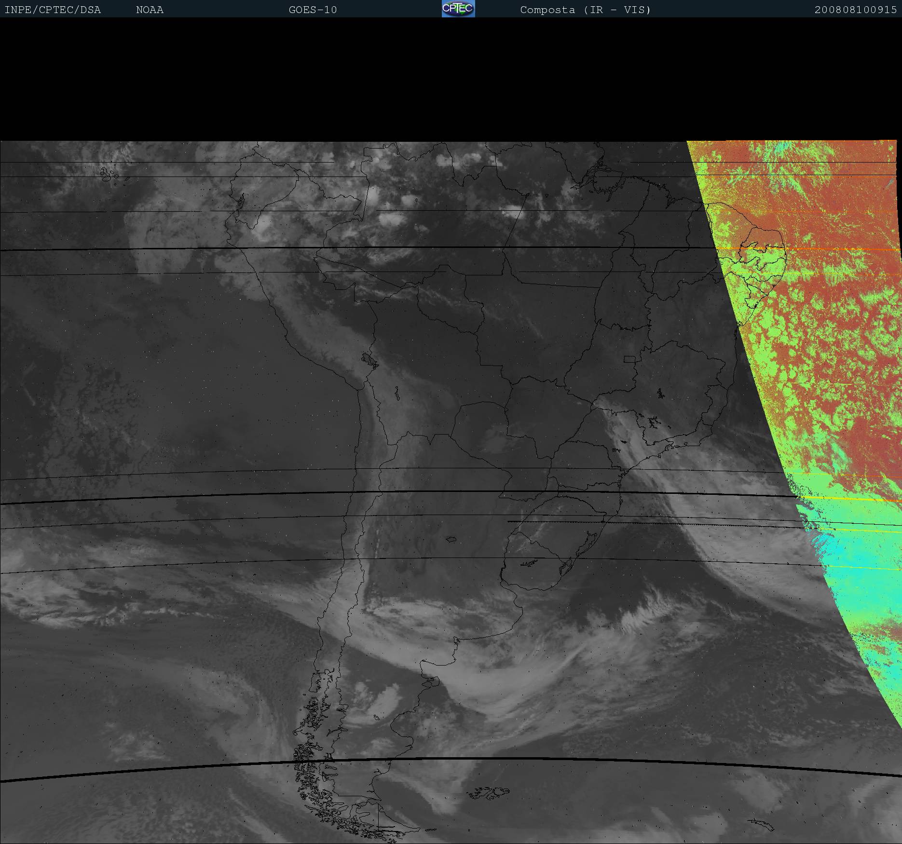Click the Mar Chiquita lake outline
The height and width of the screenshot is (844, 902).
pyautogui.click(x=451, y=539)
